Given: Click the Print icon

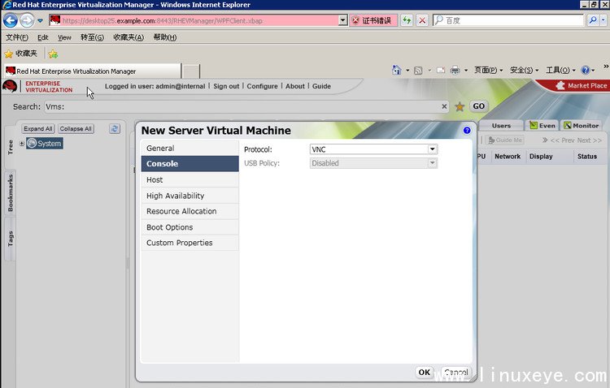Looking at the screenshot, I should pos(455,71).
